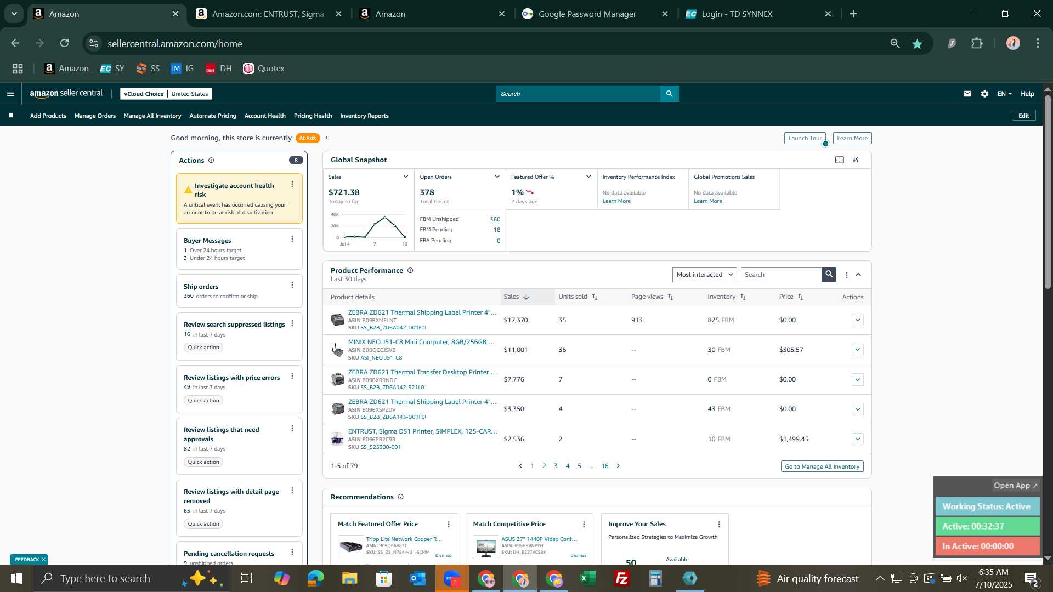
Task: Open the settings gear icon
Action: click(x=985, y=94)
